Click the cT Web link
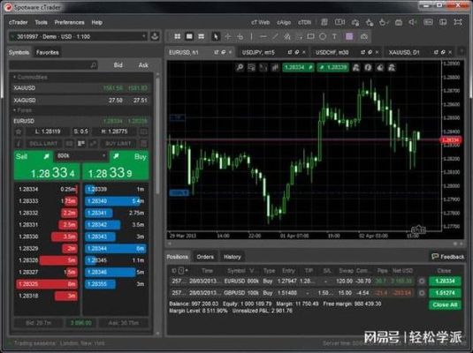Image resolution: width=473 pixels, height=353 pixels. click(260, 22)
